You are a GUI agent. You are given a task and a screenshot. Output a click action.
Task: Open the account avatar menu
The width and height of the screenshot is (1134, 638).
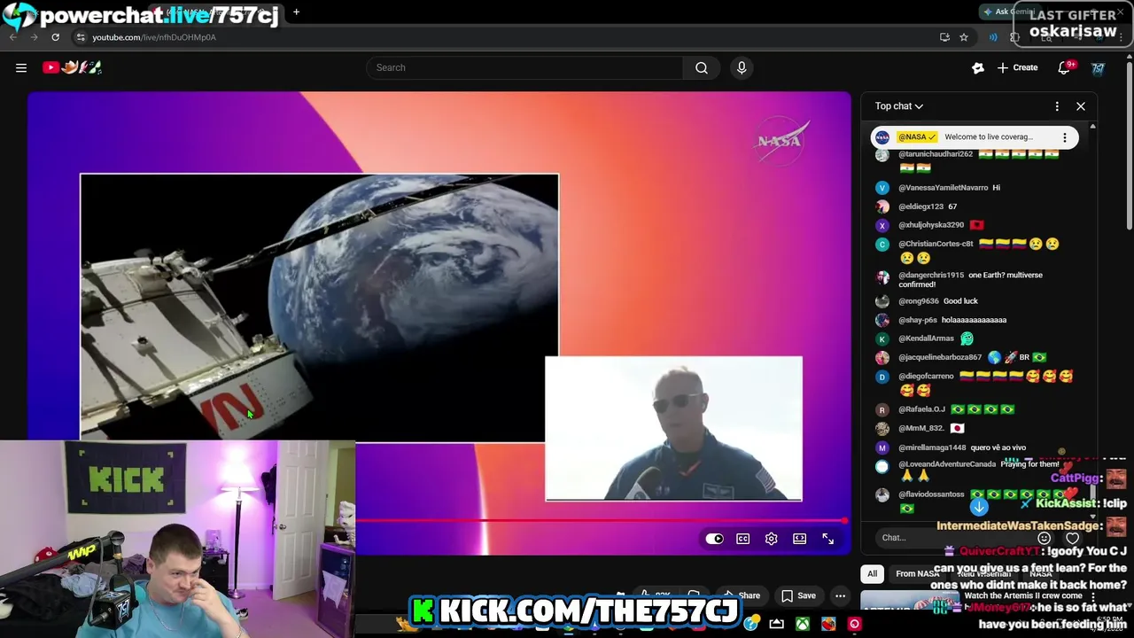[x=1098, y=67]
